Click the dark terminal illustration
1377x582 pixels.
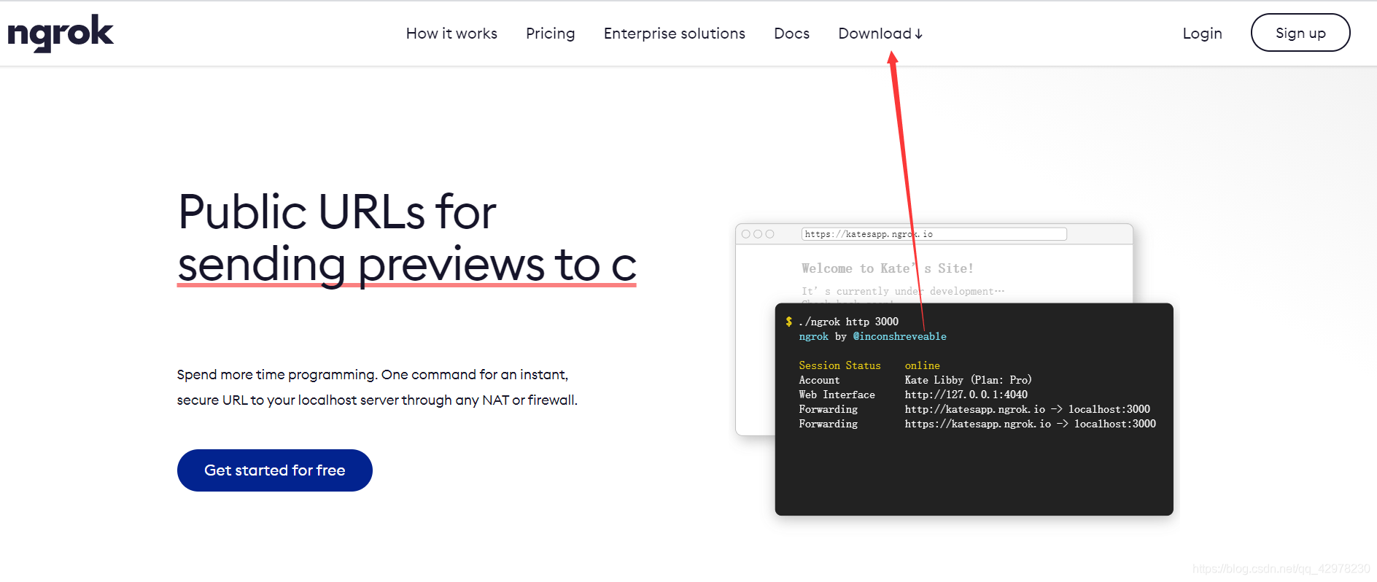pyautogui.click(x=974, y=409)
